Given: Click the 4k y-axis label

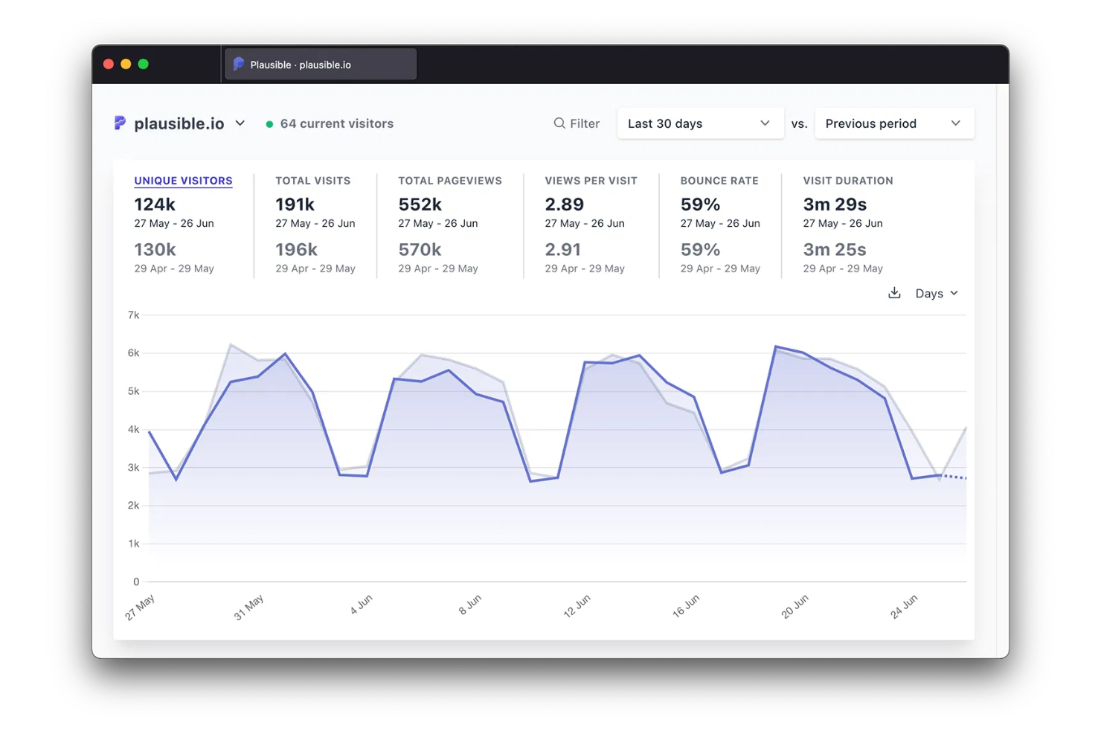Looking at the screenshot, I should (x=133, y=430).
